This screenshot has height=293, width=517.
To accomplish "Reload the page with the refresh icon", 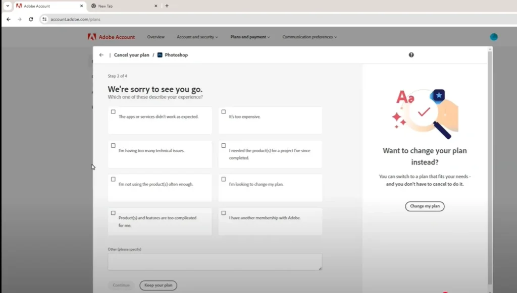I will coord(31,20).
